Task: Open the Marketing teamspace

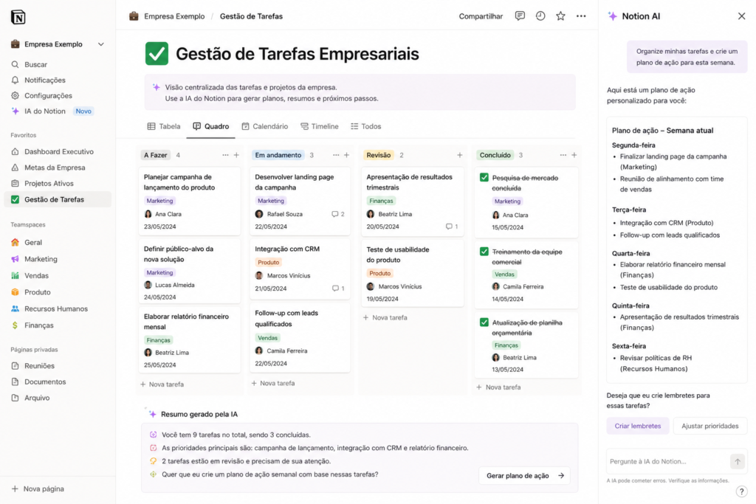Action: click(34, 259)
